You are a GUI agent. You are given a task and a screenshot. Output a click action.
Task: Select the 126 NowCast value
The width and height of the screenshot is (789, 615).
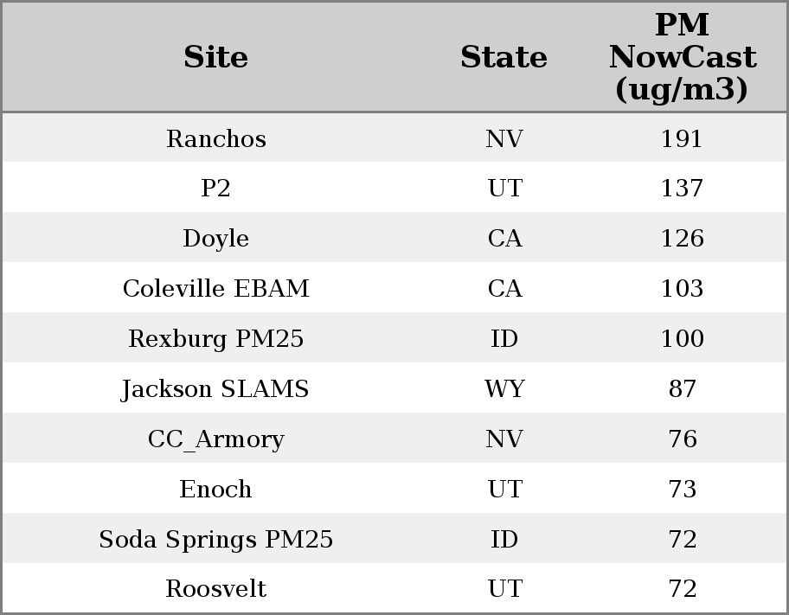pos(682,239)
